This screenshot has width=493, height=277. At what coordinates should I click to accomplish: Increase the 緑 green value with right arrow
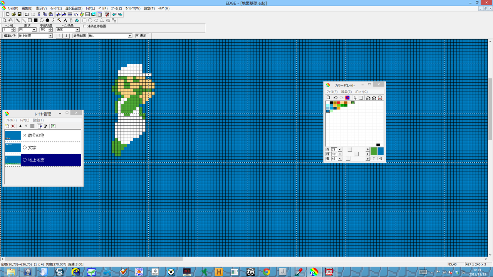[367, 154]
